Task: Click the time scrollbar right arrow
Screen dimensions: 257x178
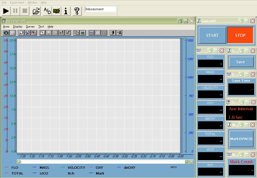Action: coord(191,162)
